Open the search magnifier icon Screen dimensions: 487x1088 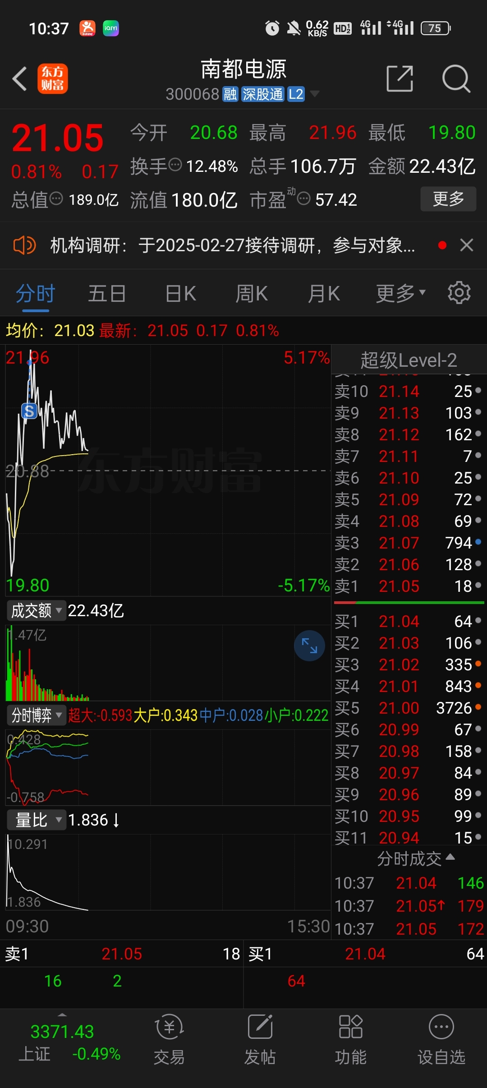[x=456, y=78]
